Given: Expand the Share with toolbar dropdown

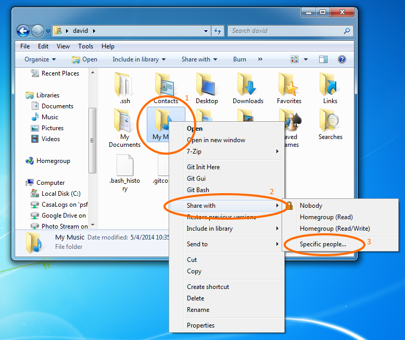Looking at the screenshot, I should pyautogui.click(x=199, y=59).
